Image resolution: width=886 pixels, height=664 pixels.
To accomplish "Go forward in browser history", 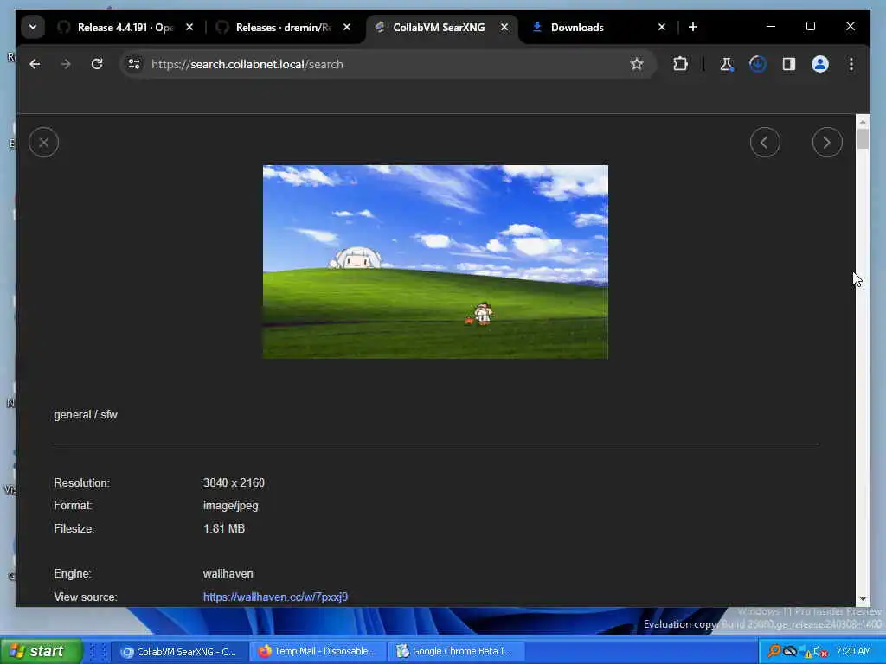I will 66,64.
